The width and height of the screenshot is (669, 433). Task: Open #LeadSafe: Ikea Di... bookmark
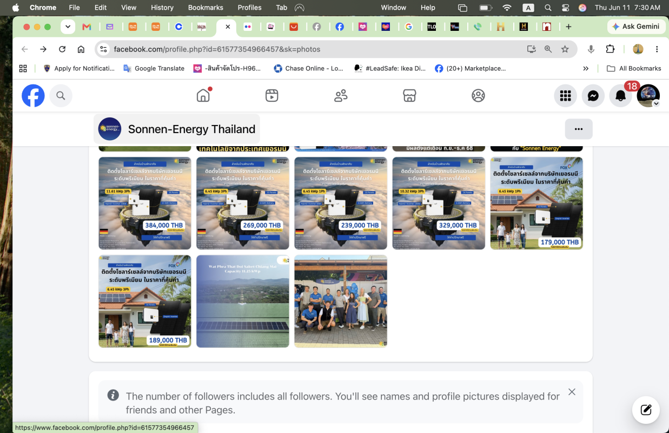click(x=389, y=68)
